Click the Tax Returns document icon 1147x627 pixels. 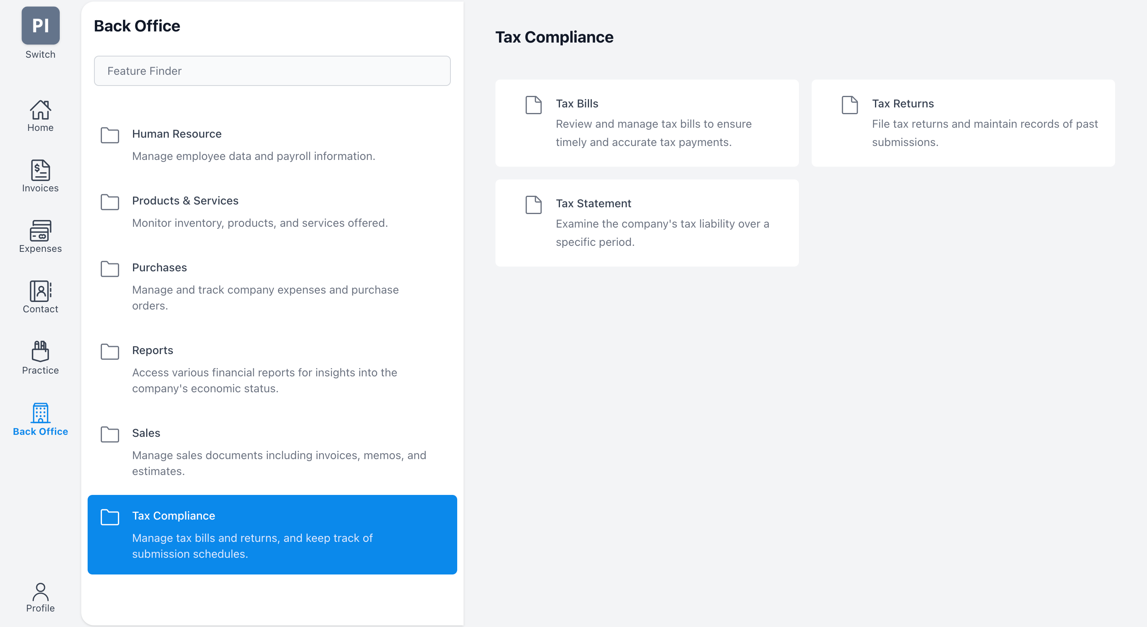pos(849,105)
